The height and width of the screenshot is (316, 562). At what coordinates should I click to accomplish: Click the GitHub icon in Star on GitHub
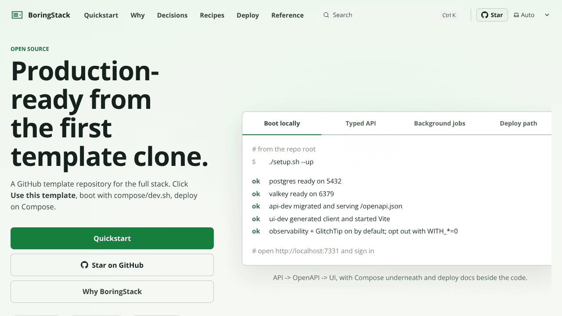pos(84,265)
